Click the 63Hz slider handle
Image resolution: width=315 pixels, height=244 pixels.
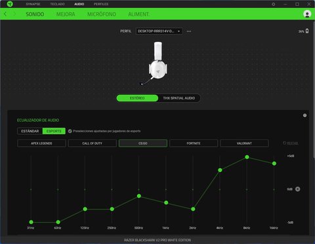(58, 222)
